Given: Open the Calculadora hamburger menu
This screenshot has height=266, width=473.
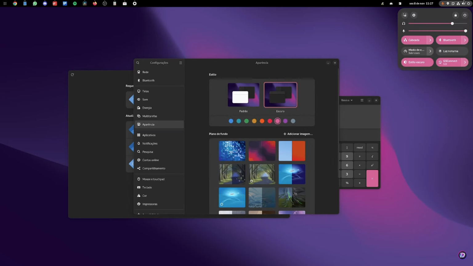Looking at the screenshot, I should coord(362,100).
